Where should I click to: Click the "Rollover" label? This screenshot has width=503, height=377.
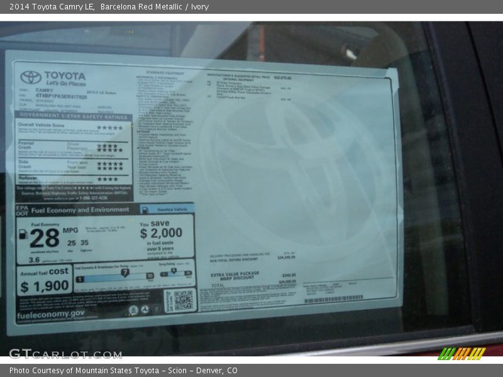[28, 178]
